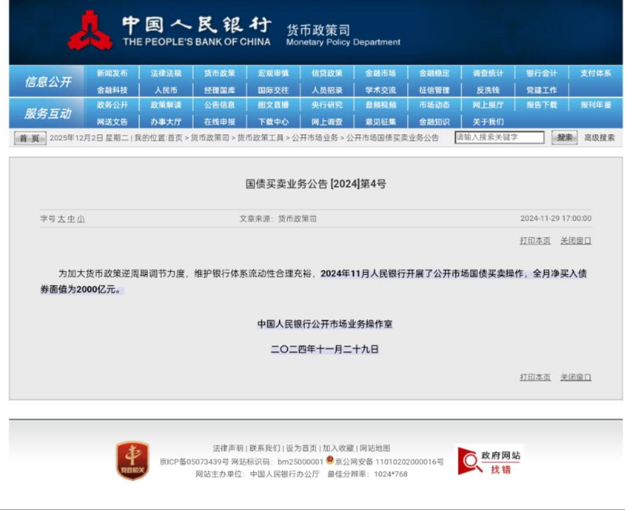Go to 支付体系
Viewport: 625px width, 510px height.
pos(596,73)
